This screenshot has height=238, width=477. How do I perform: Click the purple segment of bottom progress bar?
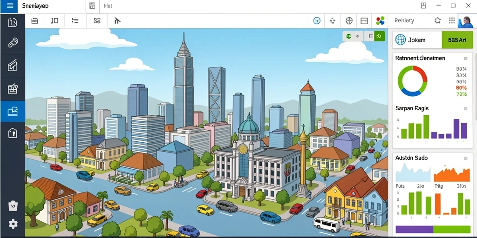pos(414,229)
